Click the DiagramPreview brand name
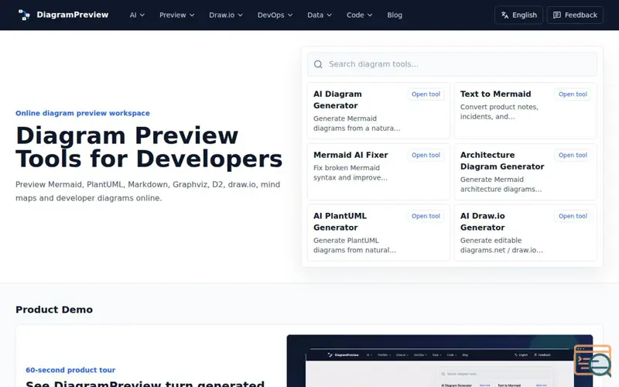Screen dimensions: 619x387 (x=73, y=15)
